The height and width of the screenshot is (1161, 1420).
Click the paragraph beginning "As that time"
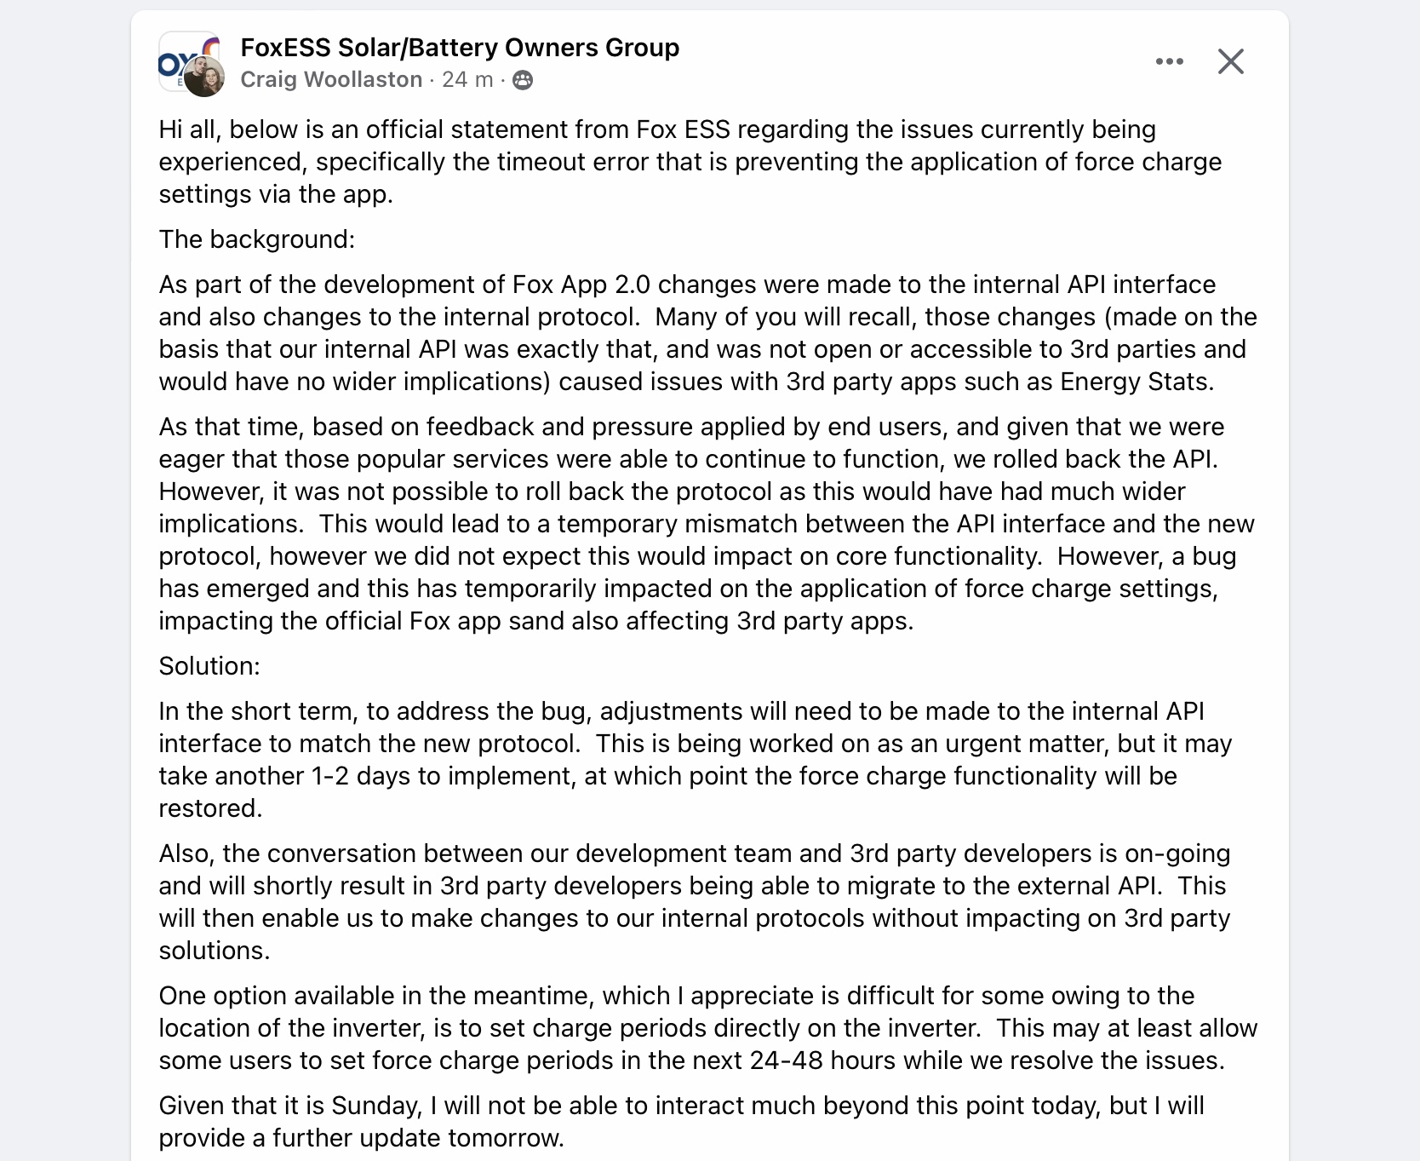pos(707,524)
